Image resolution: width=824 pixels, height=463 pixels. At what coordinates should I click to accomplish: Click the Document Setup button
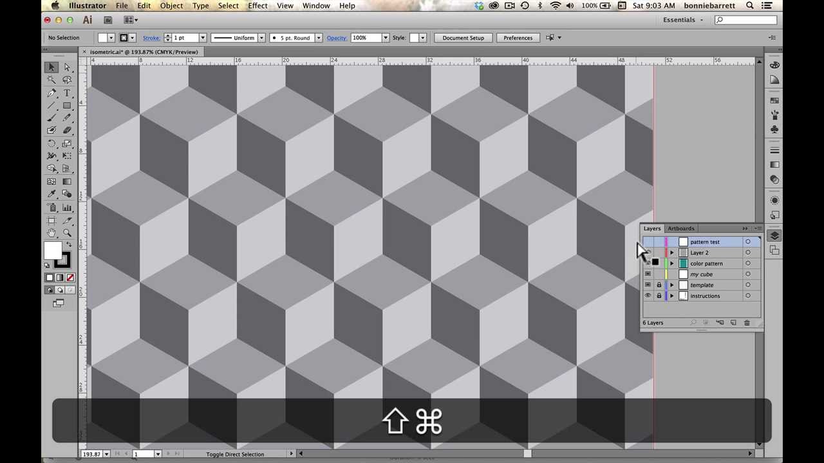point(463,38)
